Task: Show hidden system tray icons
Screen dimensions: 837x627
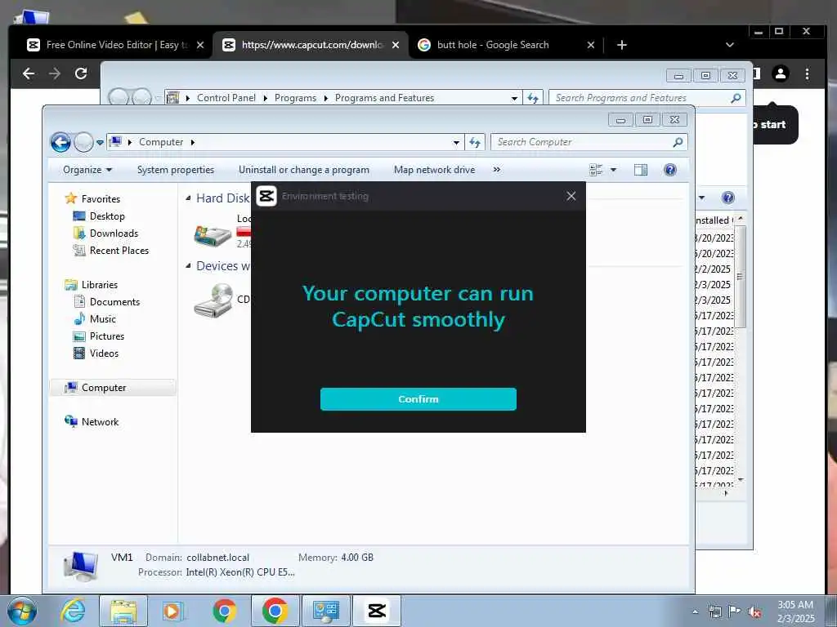Action: pos(695,612)
